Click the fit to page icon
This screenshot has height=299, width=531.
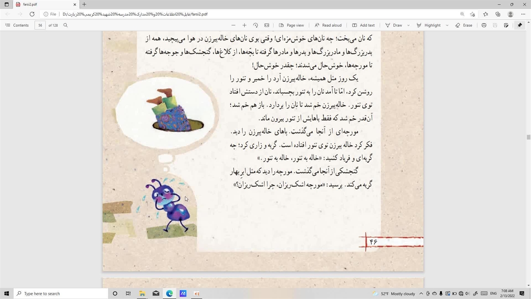[x=267, y=25]
